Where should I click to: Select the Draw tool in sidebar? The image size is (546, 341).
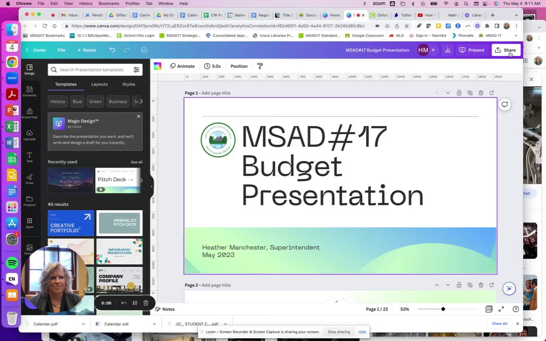coord(29,179)
